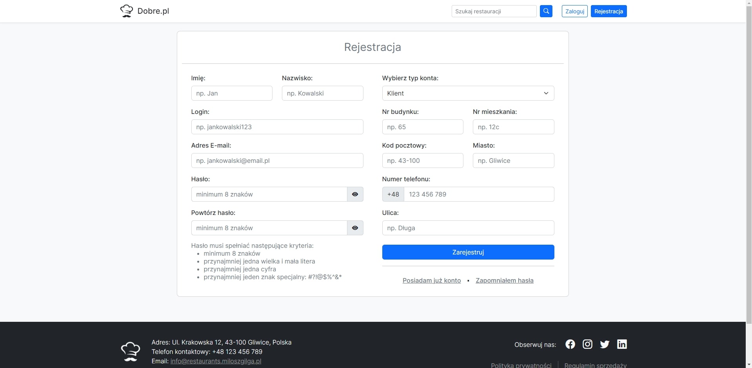Show password in Powtórz hasło field

point(355,228)
